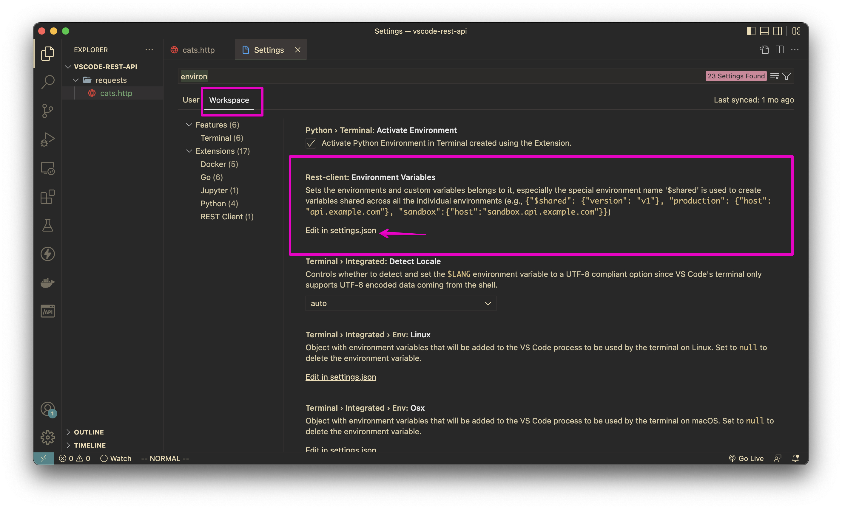
Task: Switch to the Workspace settings tab
Action: coord(229,100)
